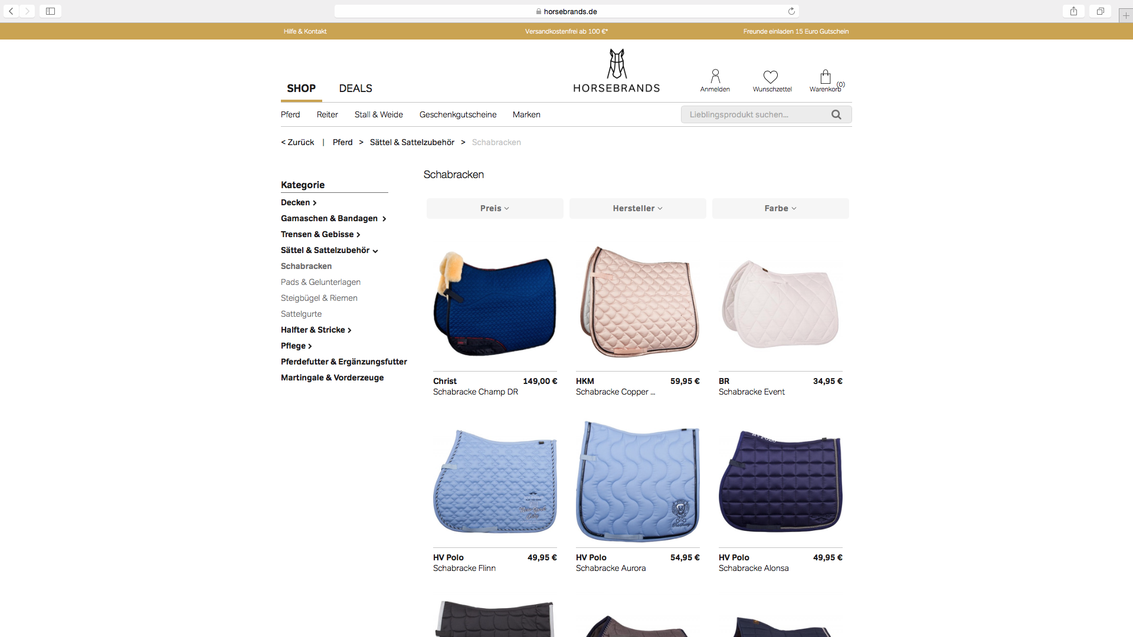Open the Pferd menu item

pyautogui.click(x=290, y=114)
